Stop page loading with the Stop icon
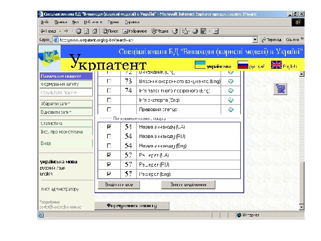The image size is (321, 241). (x=78, y=31)
